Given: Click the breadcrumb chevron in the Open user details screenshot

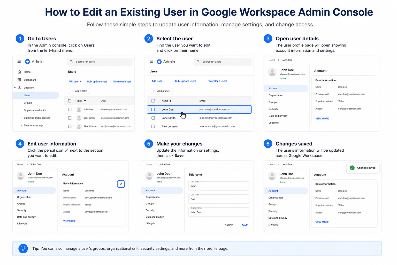Looking at the screenshot, I should click(x=278, y=60).
